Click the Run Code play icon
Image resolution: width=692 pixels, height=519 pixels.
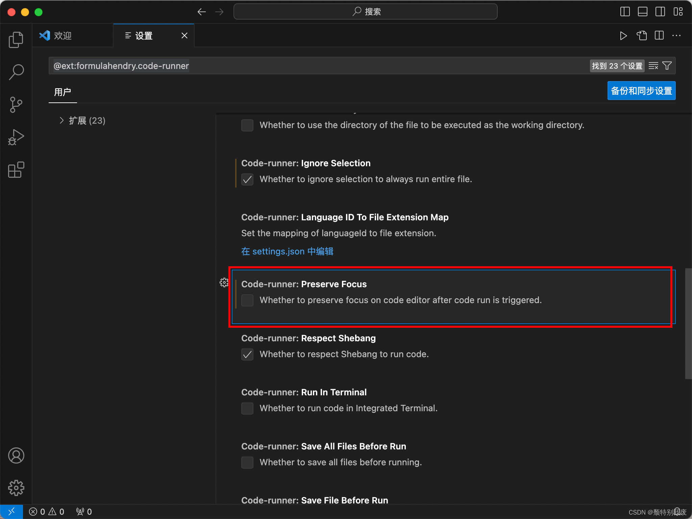click(x=623, y=35)
